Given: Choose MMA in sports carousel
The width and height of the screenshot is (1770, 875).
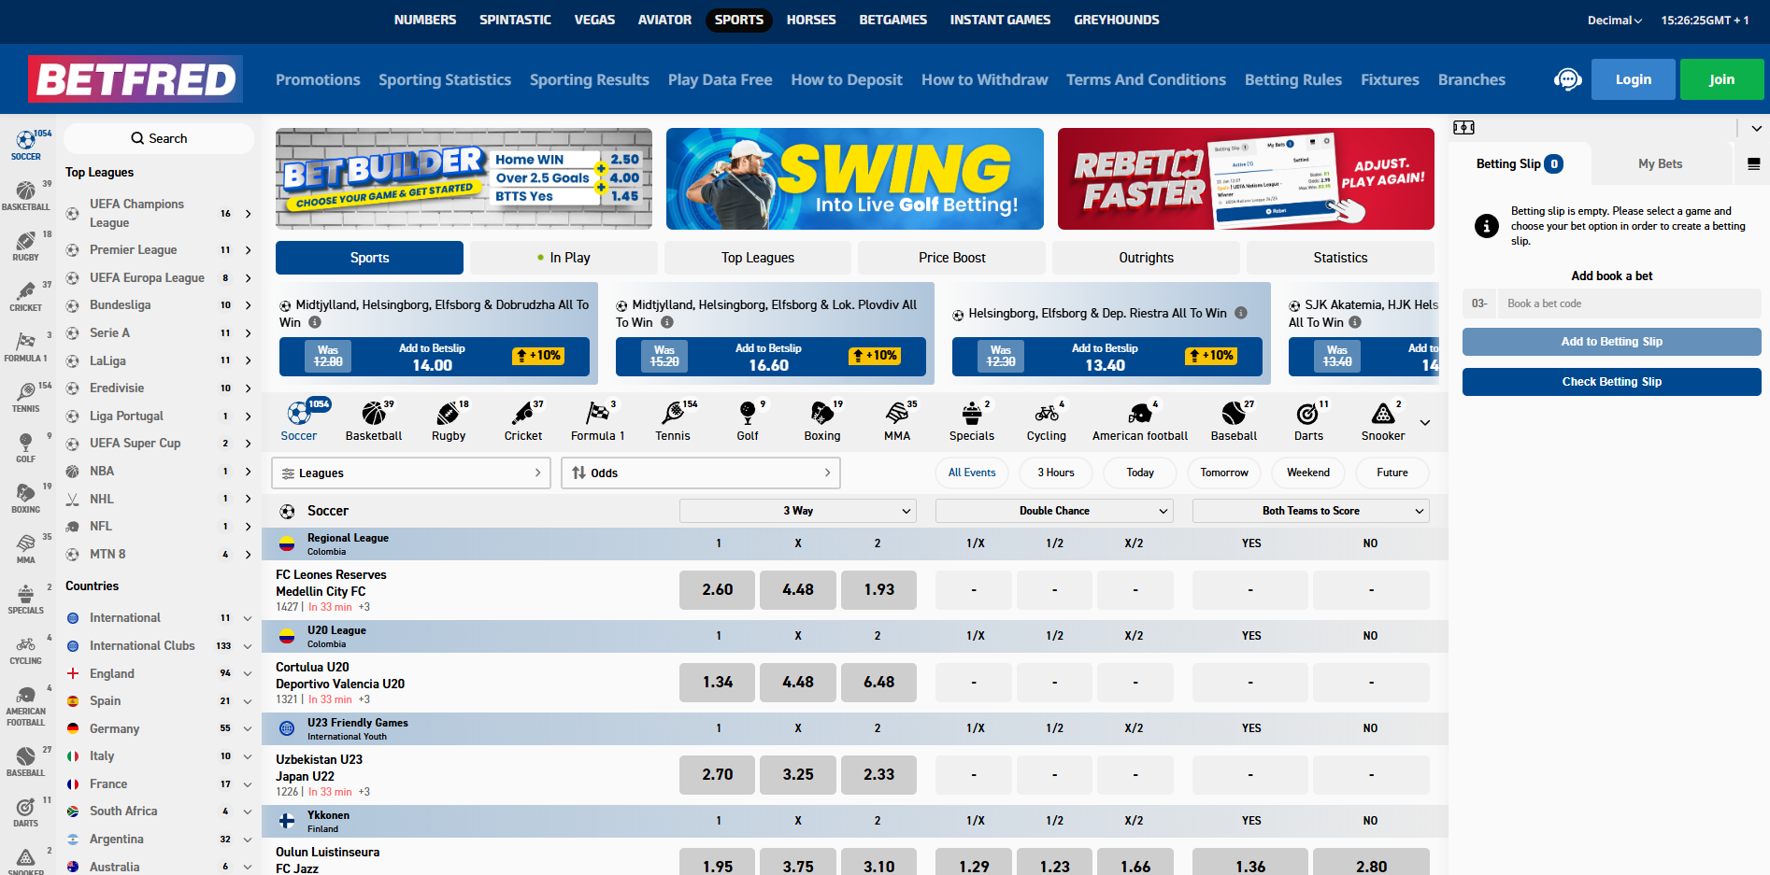Looking at the screenshot, I should pyautogui.click(x=897, y=421).
